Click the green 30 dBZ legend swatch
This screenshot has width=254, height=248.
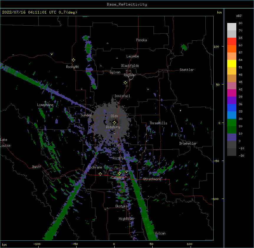coord(232,123)
